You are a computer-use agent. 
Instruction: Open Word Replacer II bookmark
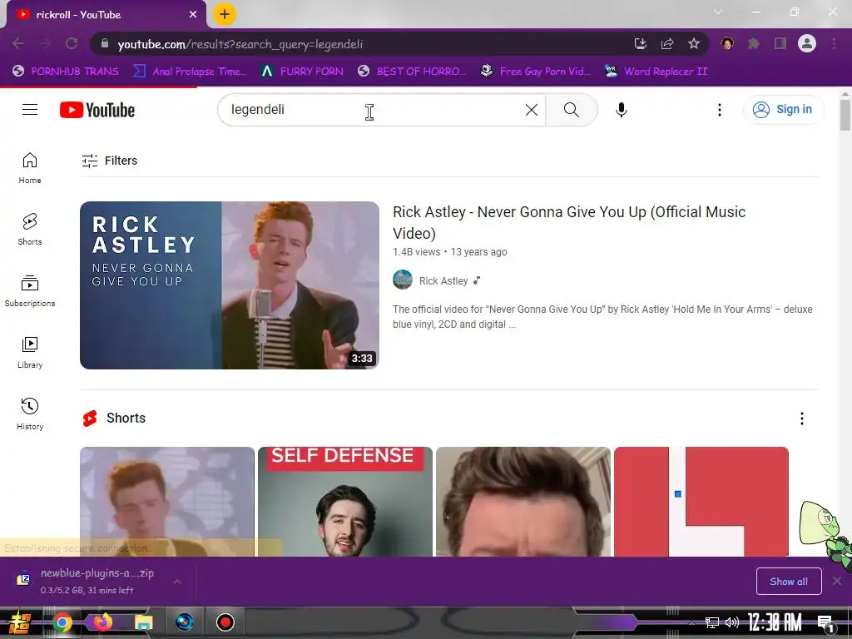[656, 72]
